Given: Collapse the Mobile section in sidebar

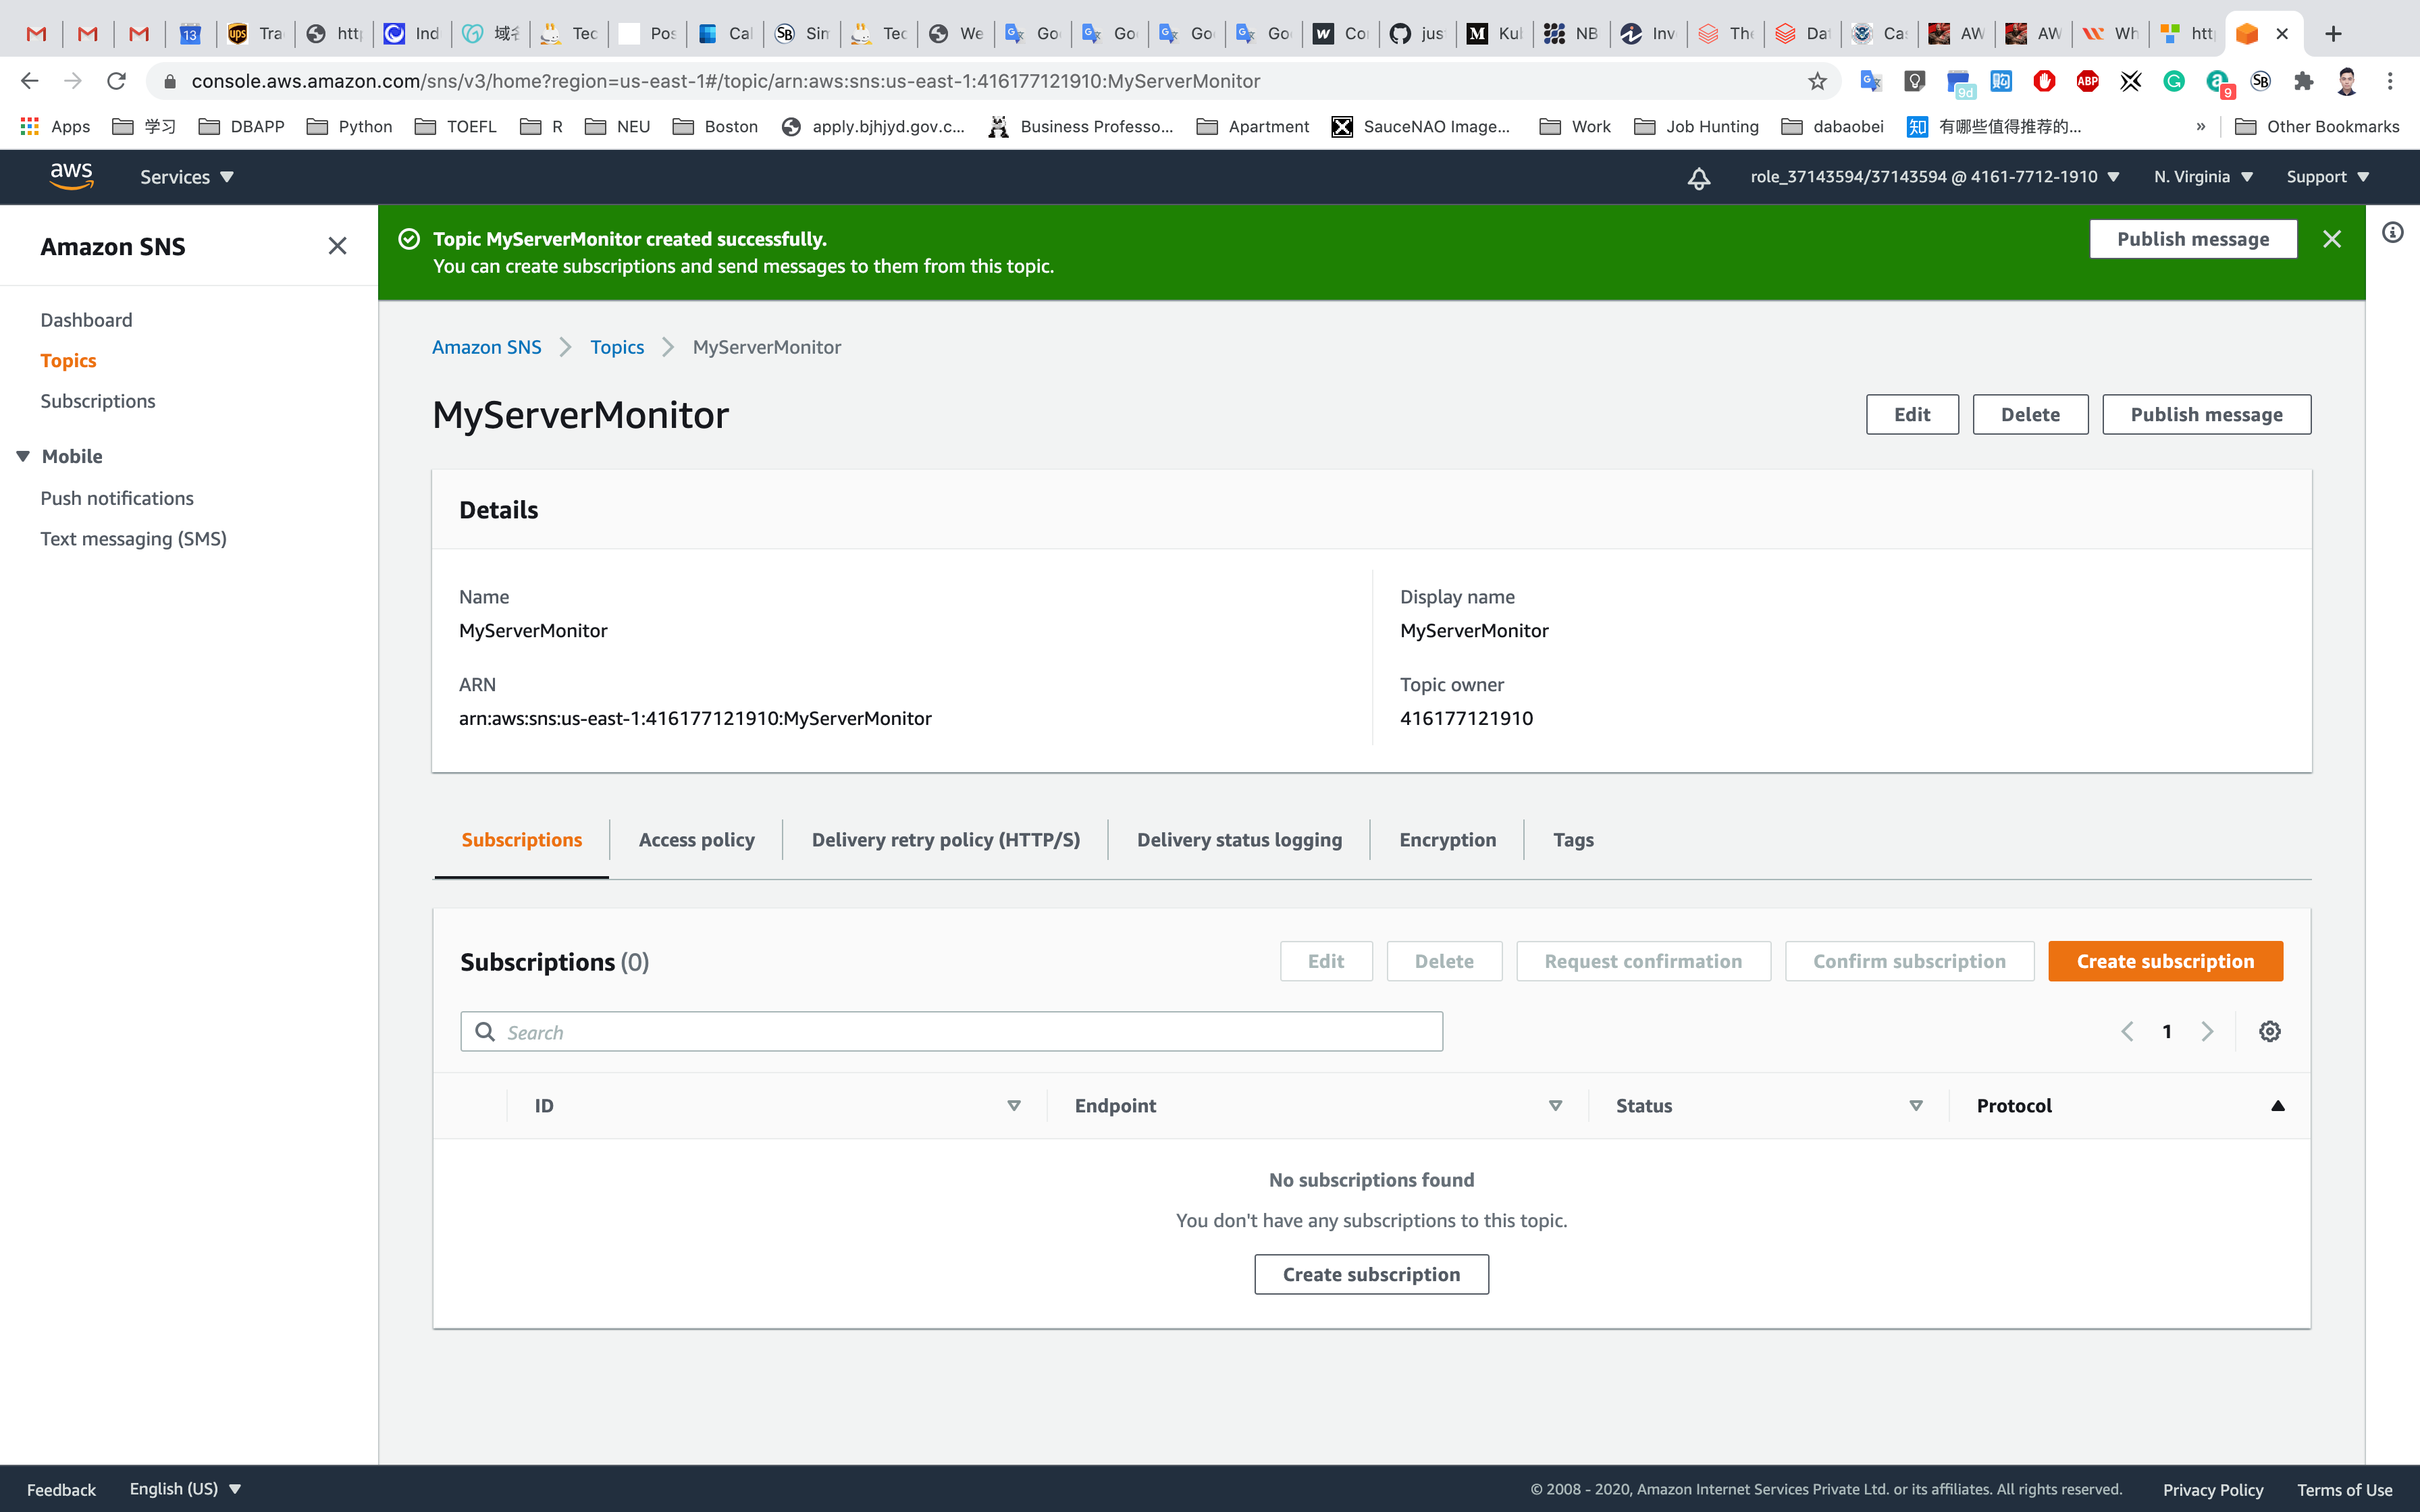Looking at the screenshot, I should click(23, 456).
